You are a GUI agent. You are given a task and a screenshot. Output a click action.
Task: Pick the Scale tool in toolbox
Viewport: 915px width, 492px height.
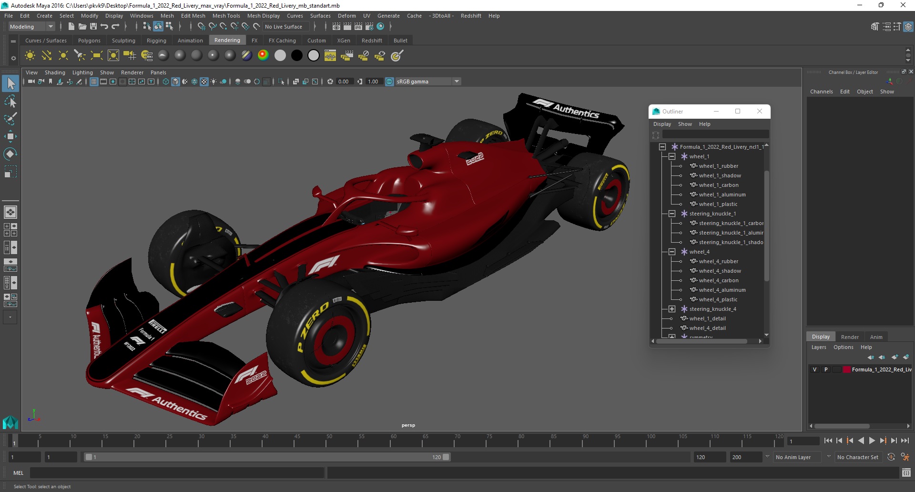coord(10,171)
